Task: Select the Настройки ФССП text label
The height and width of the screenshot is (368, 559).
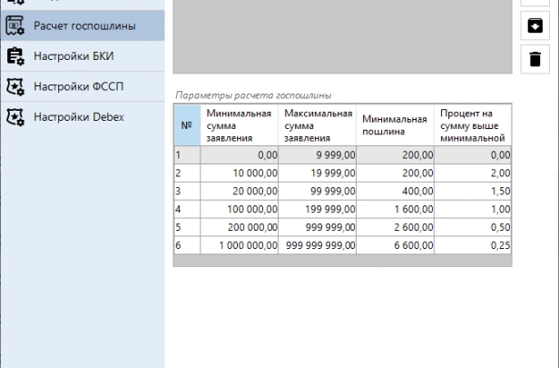Action: [78, 86]
